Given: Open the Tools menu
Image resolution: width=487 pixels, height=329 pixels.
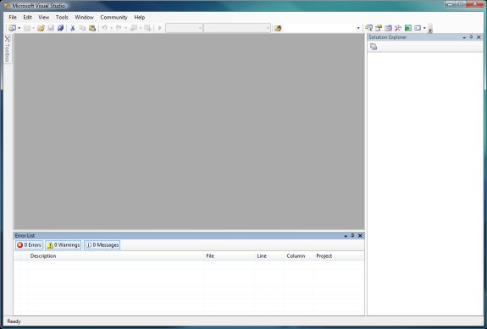Looking at the screenshot, I should point(62,18).
